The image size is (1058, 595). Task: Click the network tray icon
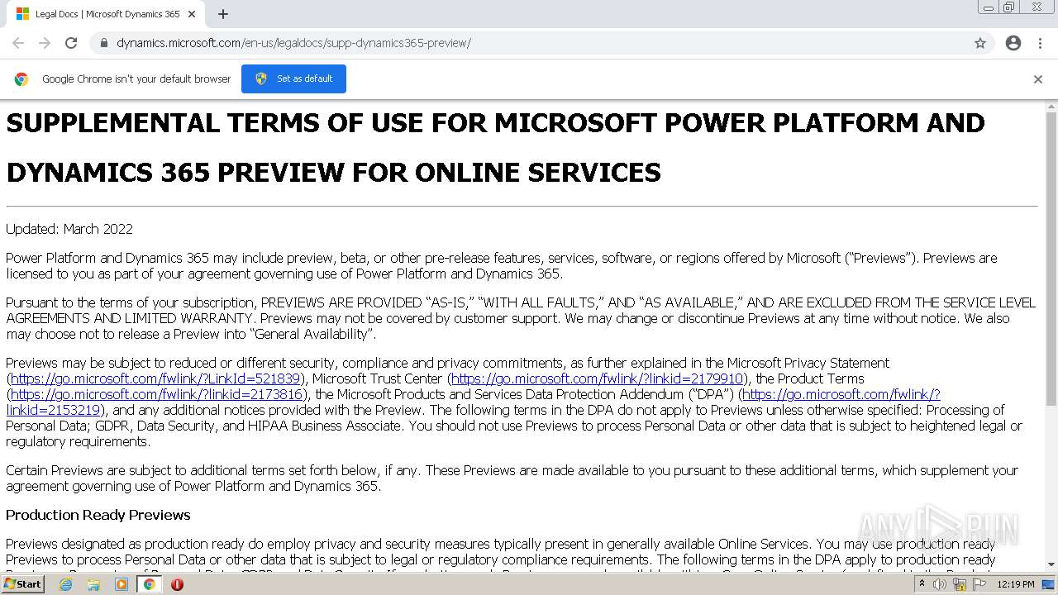tap(960, 584)
